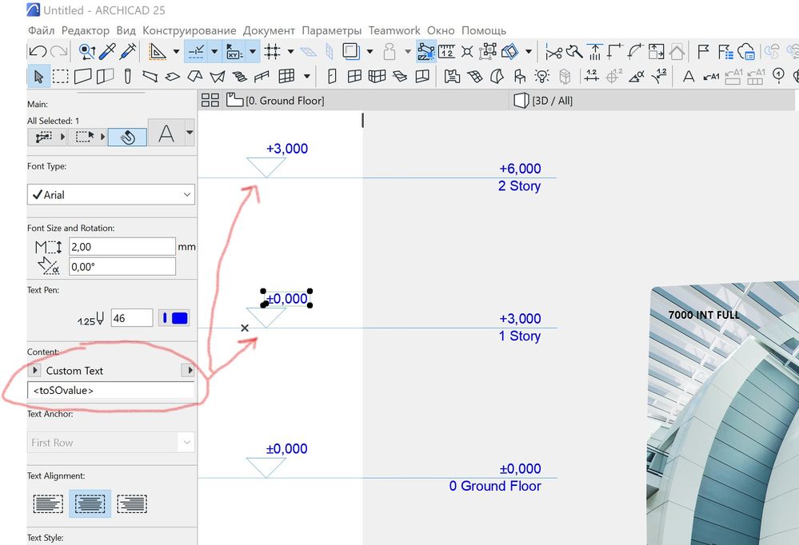Edit the <toSOvalue> content field
This screenshot has height=545, width=799.
coord(111,391)
